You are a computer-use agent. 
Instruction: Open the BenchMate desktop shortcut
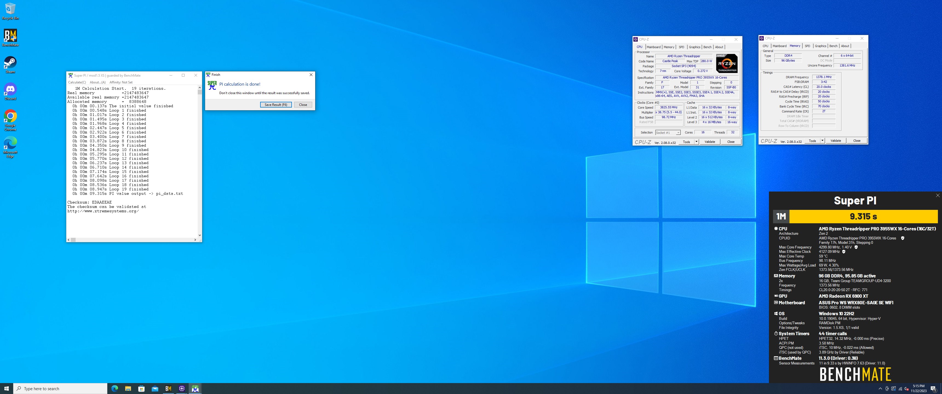(10, 38)
